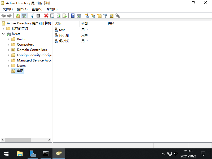The width and height of the screenshot is (212, 159).
Task: Toggle show/hide console tree icon
Action: [24, 16]
